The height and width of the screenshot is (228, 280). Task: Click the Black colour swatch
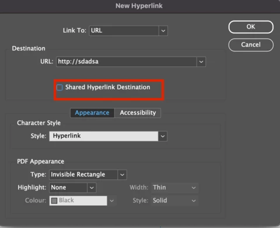click(x=54, y=201)
